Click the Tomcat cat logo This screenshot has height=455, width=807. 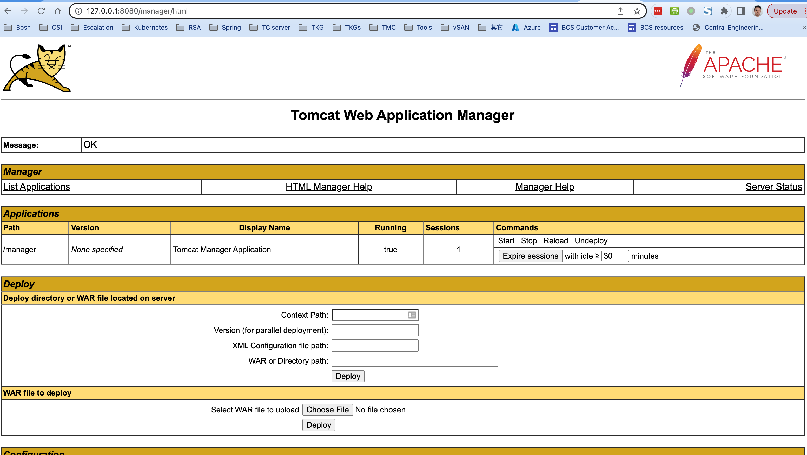pyautogui.click(x=37, y=68)
